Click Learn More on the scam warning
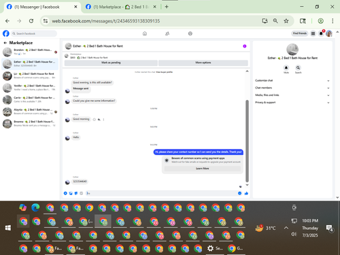 click(202, 169)
